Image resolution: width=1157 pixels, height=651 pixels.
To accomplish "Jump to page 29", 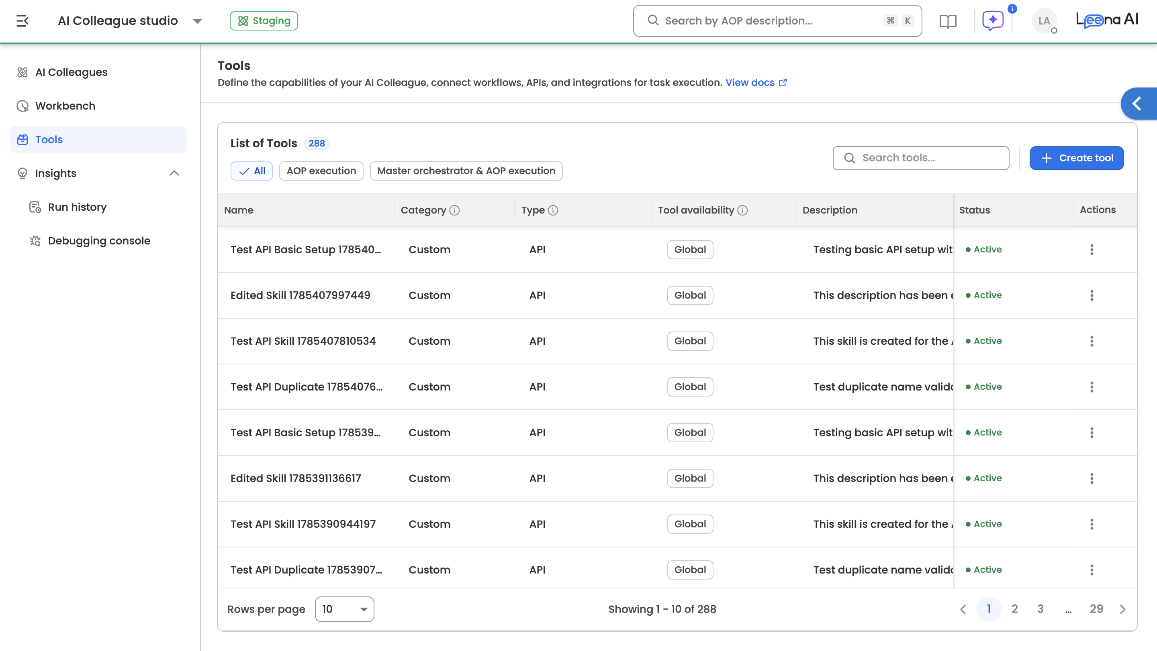I will point(1096,609).
